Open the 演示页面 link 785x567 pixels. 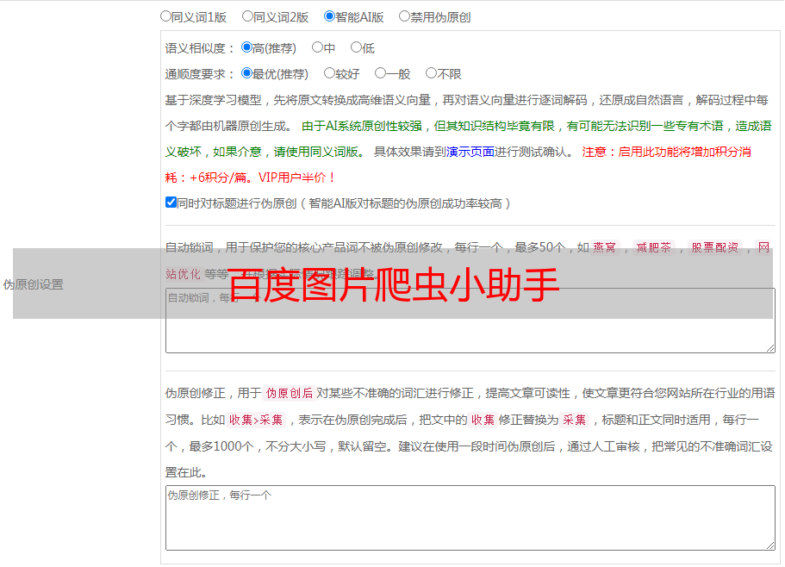pos(470,152)
